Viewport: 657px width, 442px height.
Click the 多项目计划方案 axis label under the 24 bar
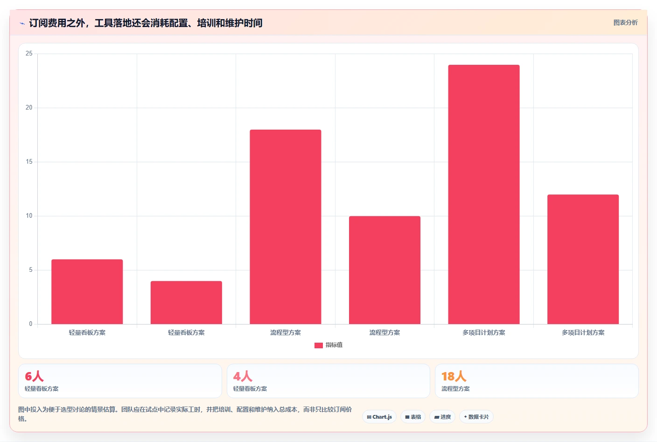click(x=484, y=332)
